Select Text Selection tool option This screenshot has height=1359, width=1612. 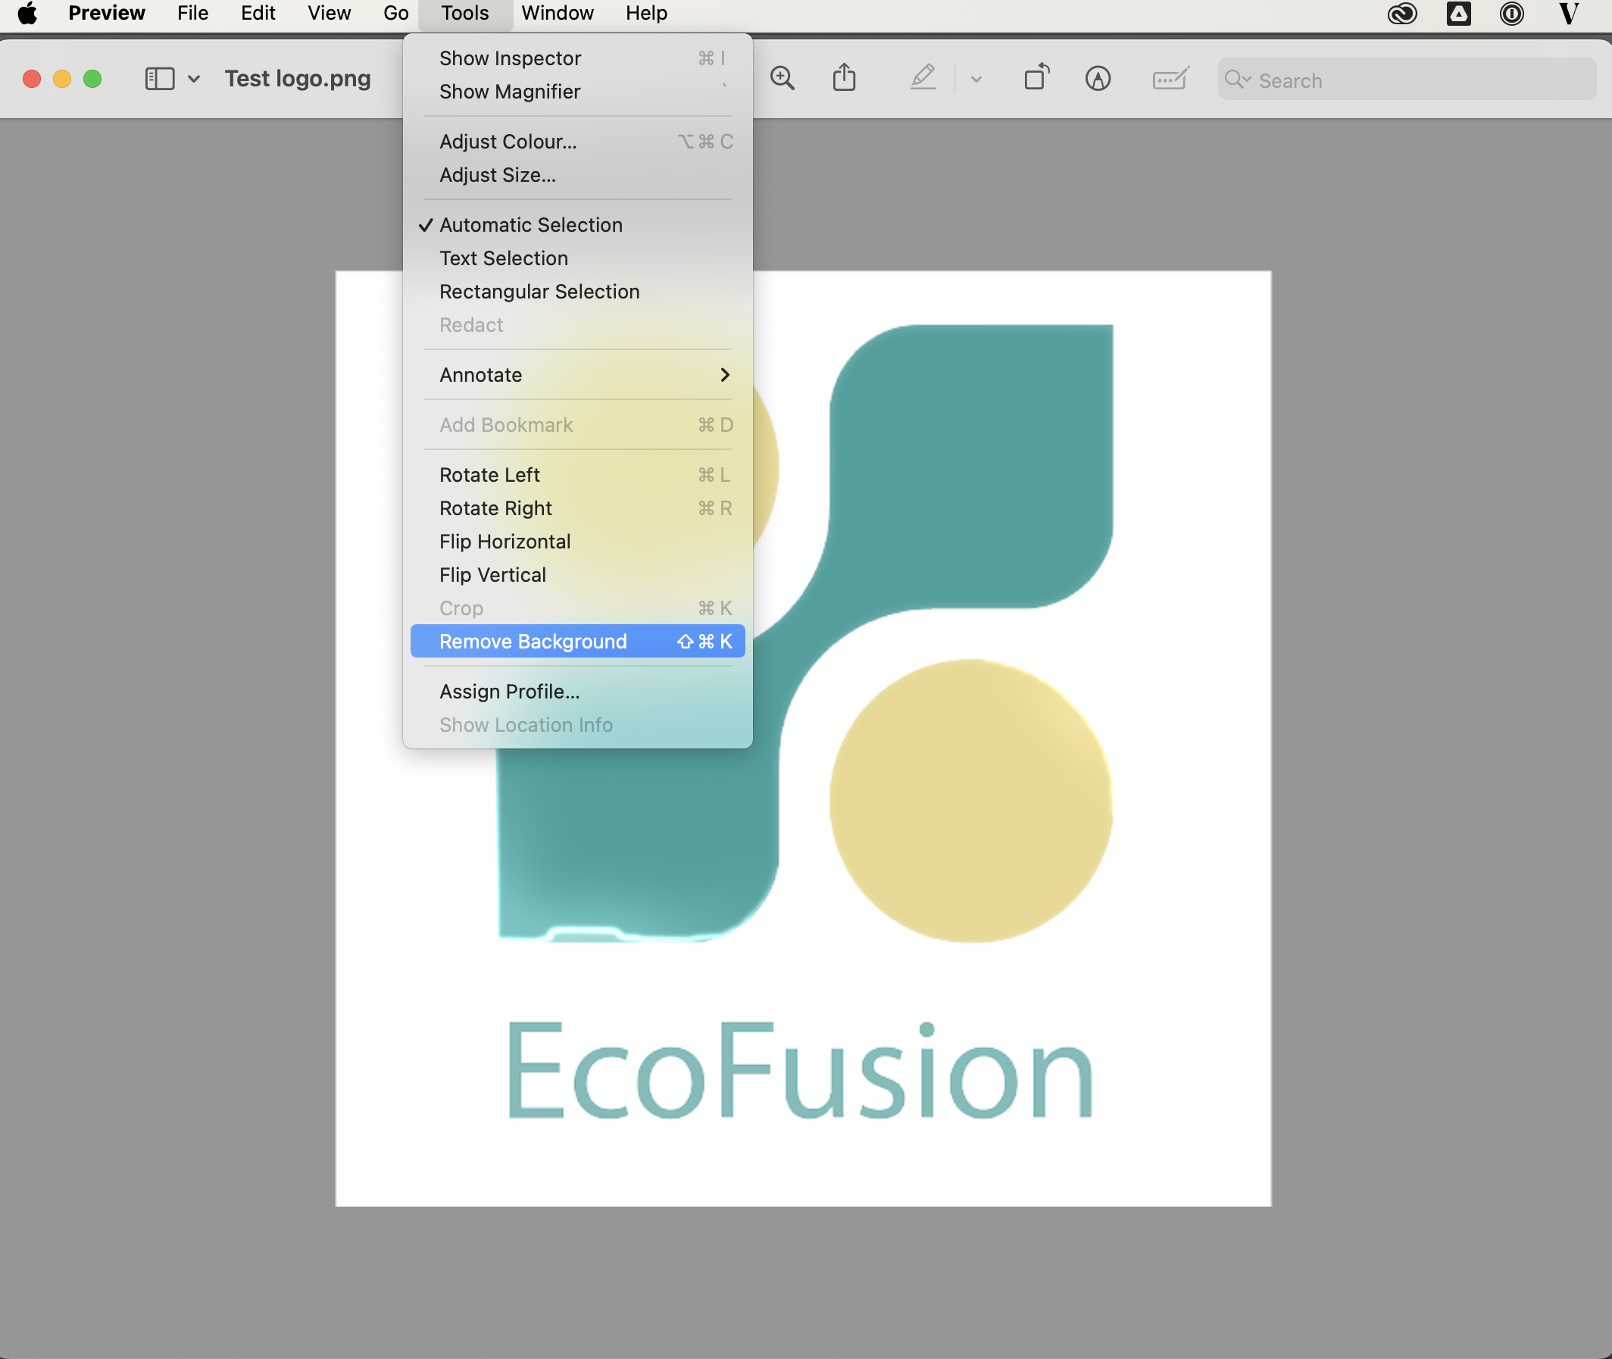(x=504, y=258)
